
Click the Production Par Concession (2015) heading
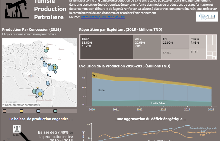click(x=32, y=29)
